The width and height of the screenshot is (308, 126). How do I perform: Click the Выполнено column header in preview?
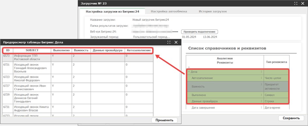point(61,50)
